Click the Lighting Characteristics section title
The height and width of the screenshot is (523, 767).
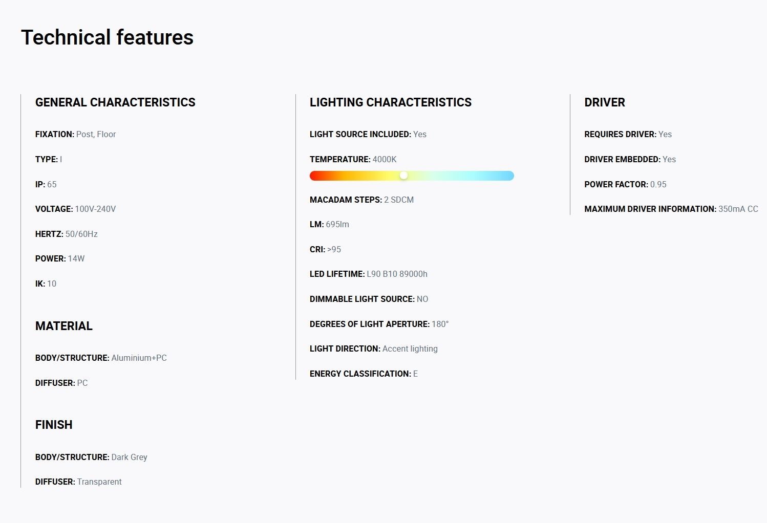click(x=391, y=102)
